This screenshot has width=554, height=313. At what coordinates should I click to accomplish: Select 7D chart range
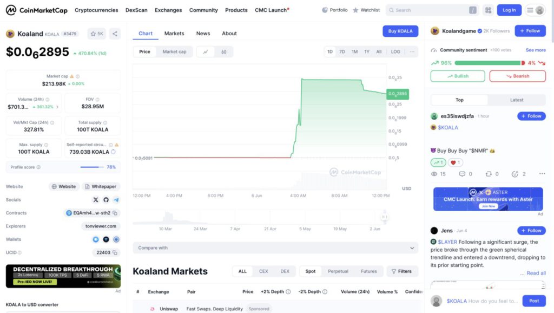tap(342, 51)
